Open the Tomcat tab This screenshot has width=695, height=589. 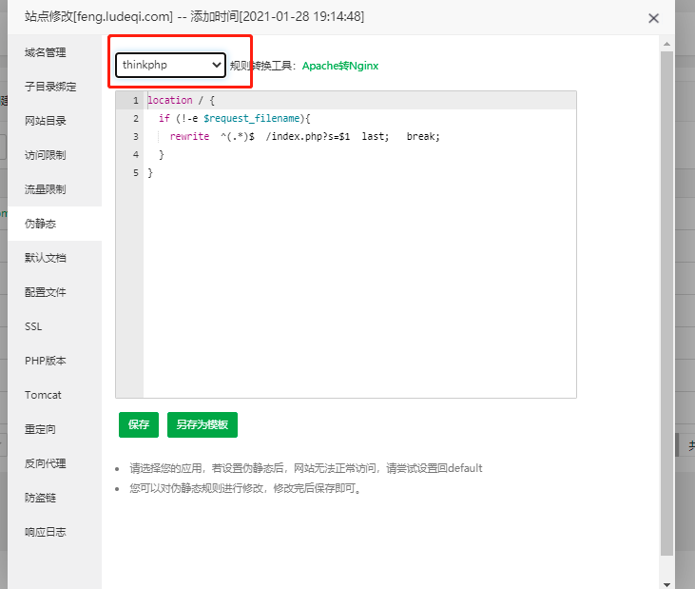pyautogui.click(x=43, y=395)
